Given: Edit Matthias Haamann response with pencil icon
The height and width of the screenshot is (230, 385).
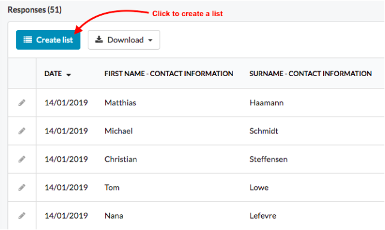Looking at the screenshot, I should pyautogui.click(x=22, y=102).
